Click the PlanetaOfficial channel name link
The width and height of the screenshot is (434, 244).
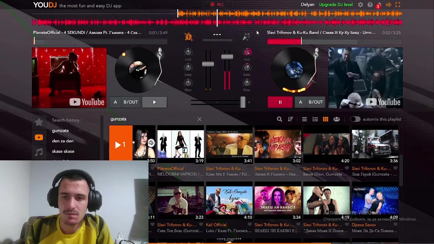[171, 168]
